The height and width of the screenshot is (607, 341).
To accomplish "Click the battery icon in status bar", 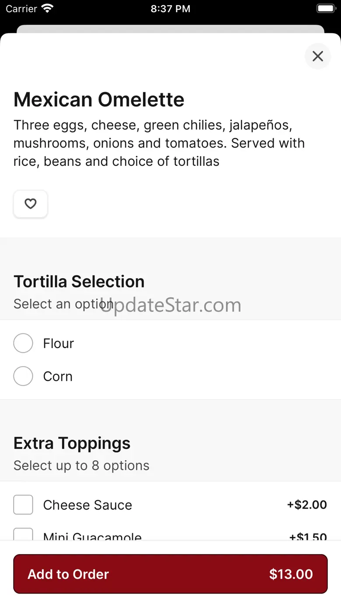I will coord(325,9).
